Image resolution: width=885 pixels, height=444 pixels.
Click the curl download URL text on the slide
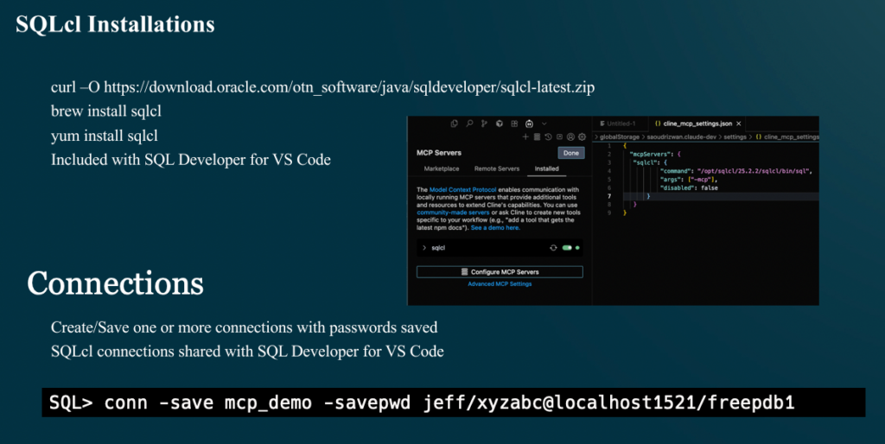pyautogui.click(x=349, y=87)
